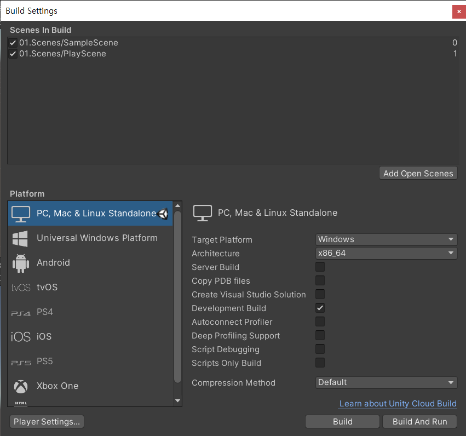
Task: Select the PS5 platform entry
Action: click(90, 362)
